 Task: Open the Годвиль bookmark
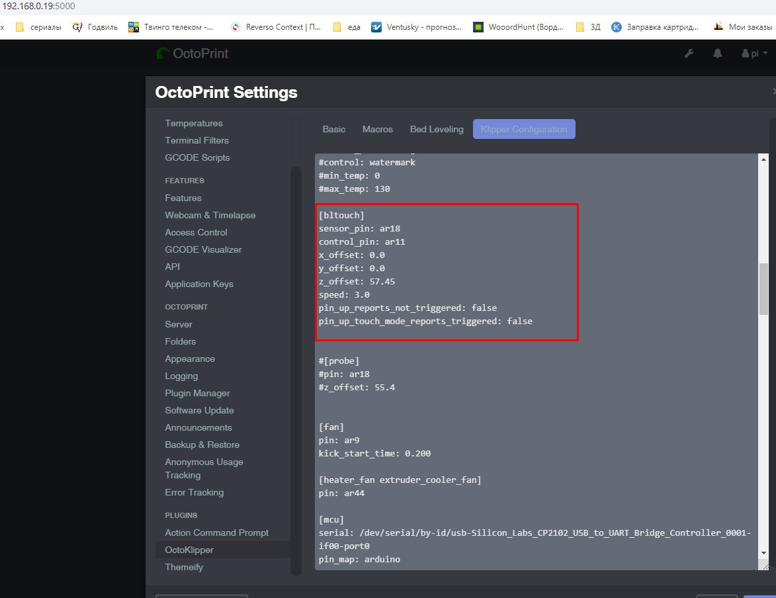coord(95,26)
